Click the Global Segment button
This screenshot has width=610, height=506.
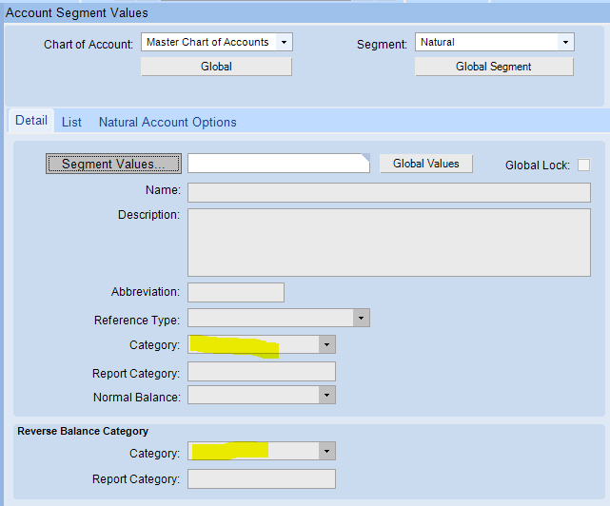pos(494,67)
